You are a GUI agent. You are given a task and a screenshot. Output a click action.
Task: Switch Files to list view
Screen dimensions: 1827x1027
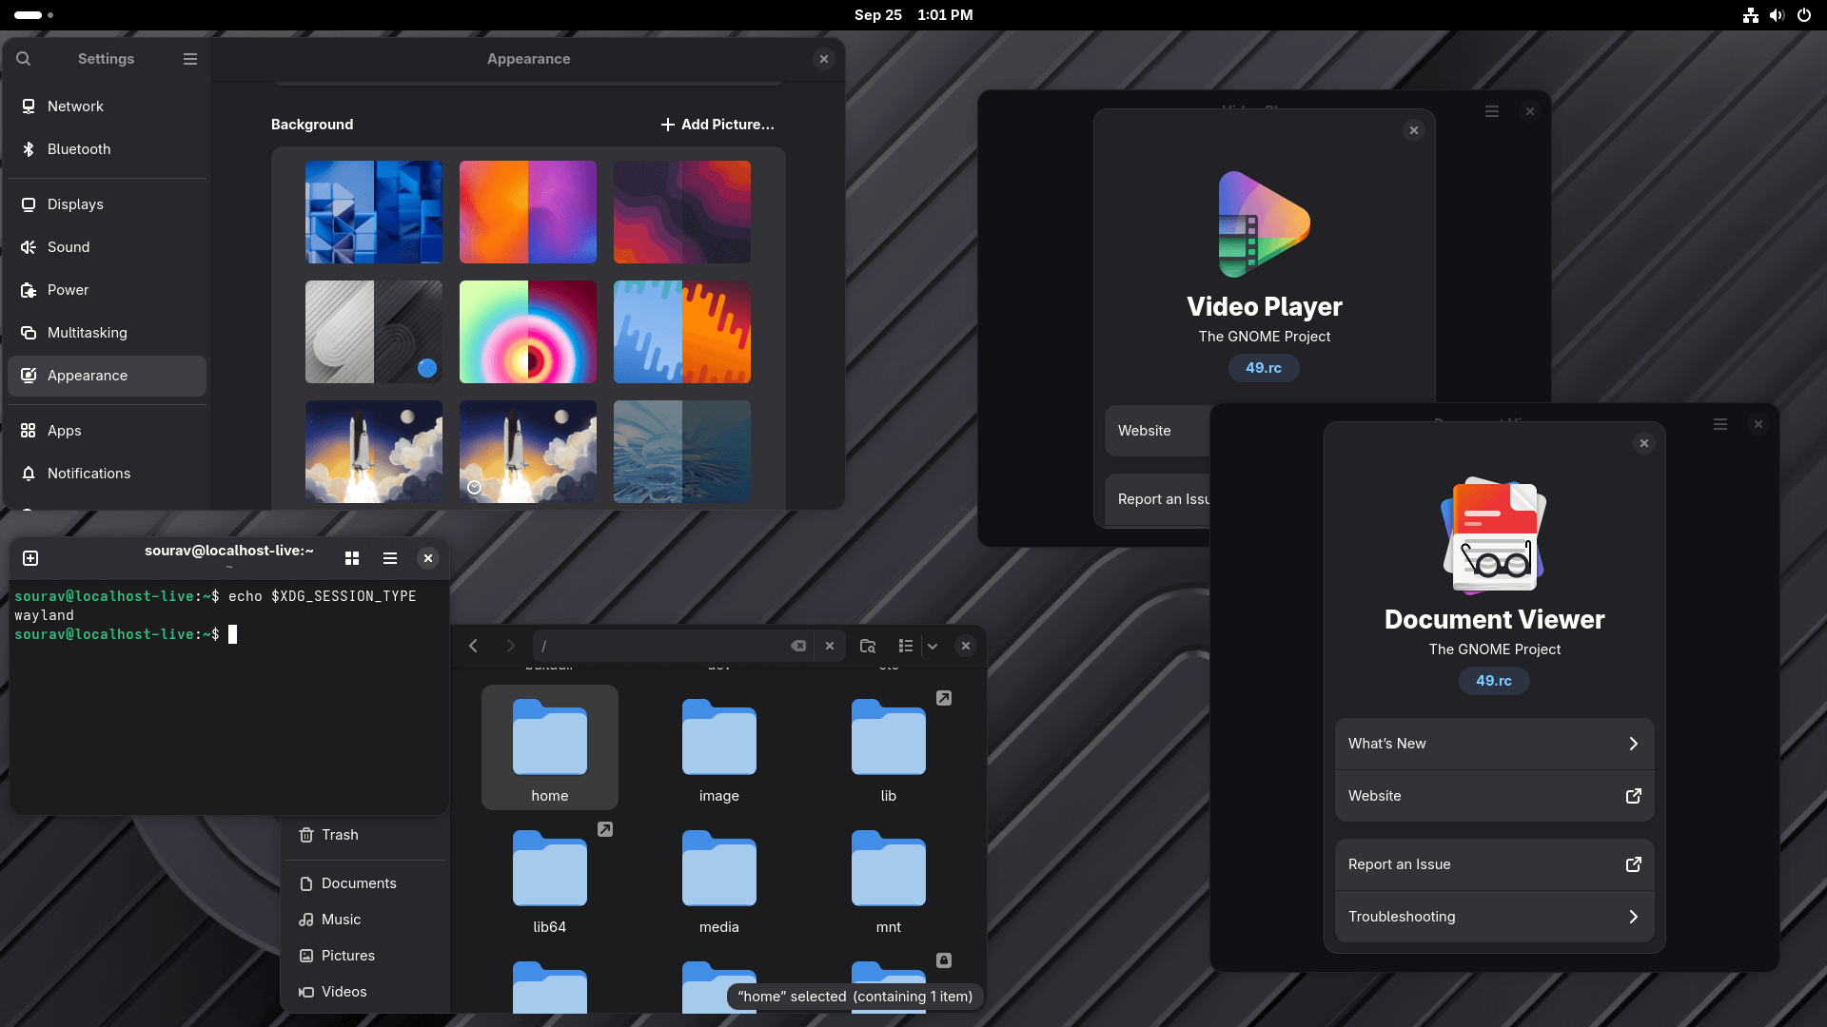pyautogui.click(x=905, y=646)
